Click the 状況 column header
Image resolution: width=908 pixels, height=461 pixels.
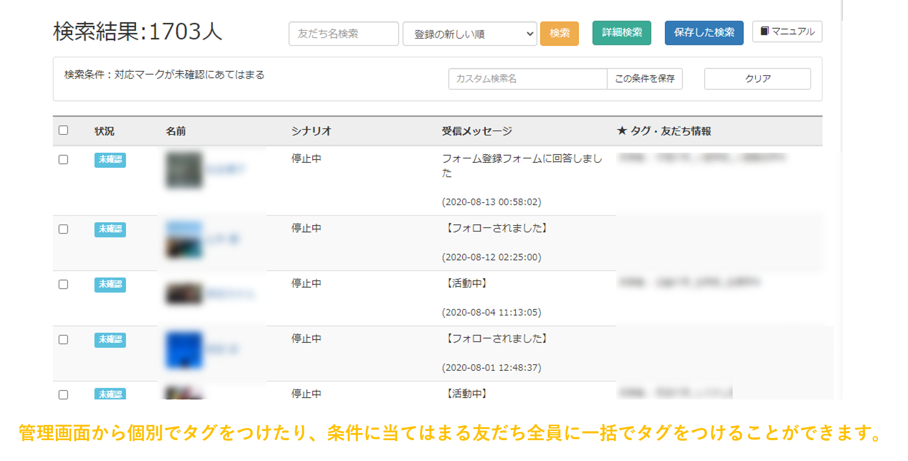tap(104, 131)
